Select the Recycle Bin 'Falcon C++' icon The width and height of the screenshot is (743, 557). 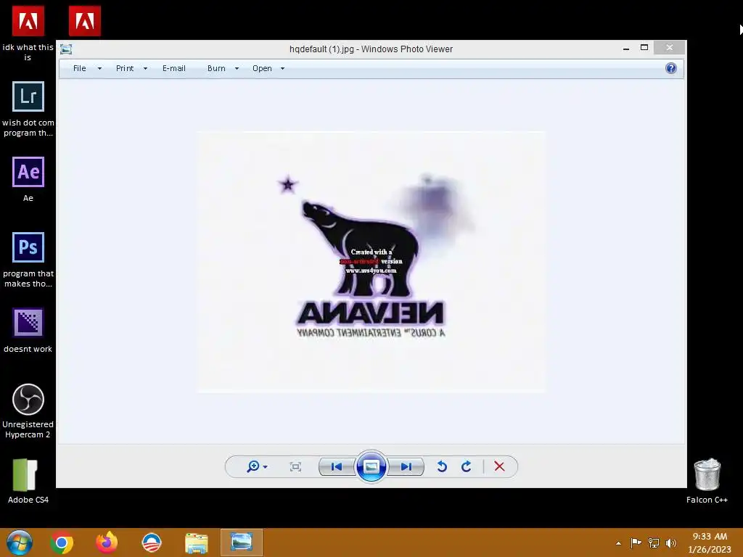pos(707,481)
